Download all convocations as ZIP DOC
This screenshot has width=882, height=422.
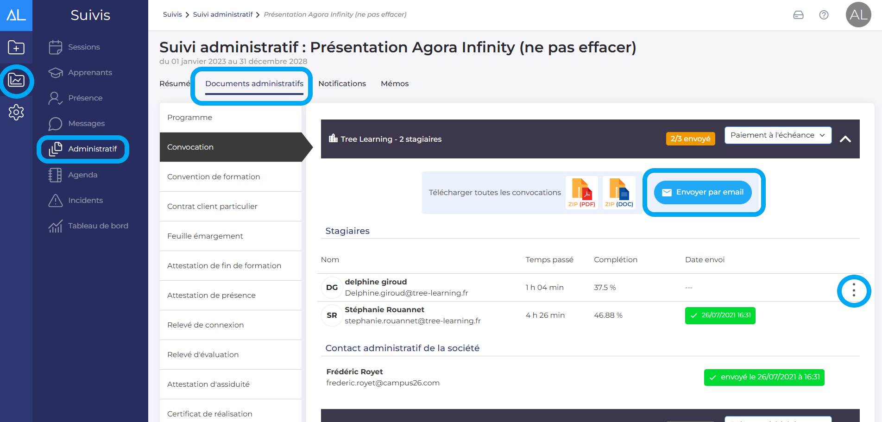619,192
